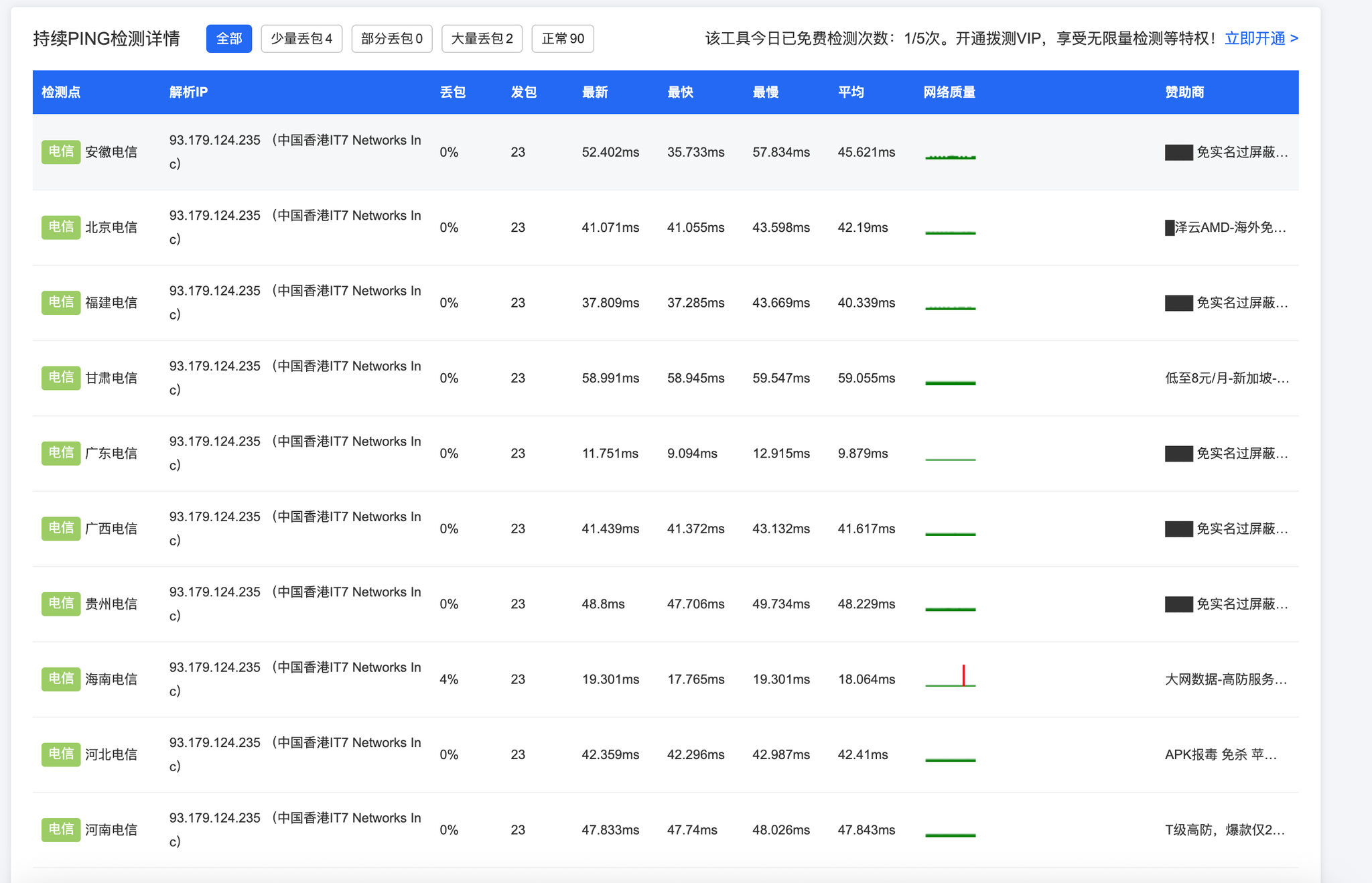Click the 平均 column header

851,92
